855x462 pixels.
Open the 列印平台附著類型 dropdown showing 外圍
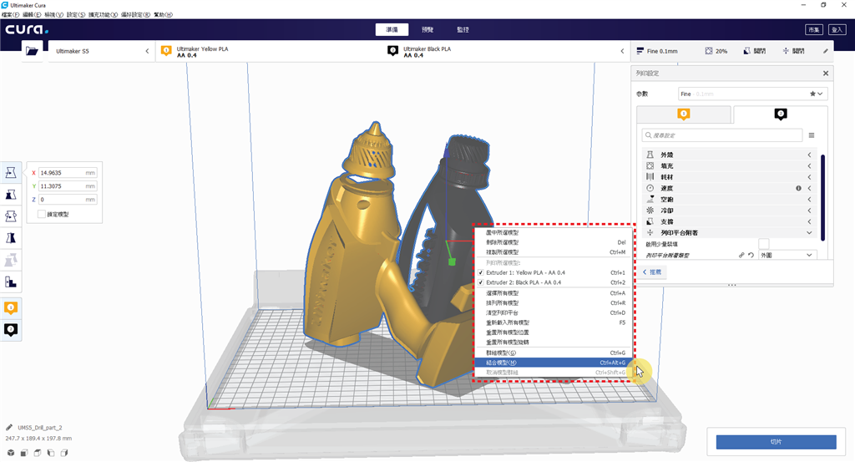[786, 255]
